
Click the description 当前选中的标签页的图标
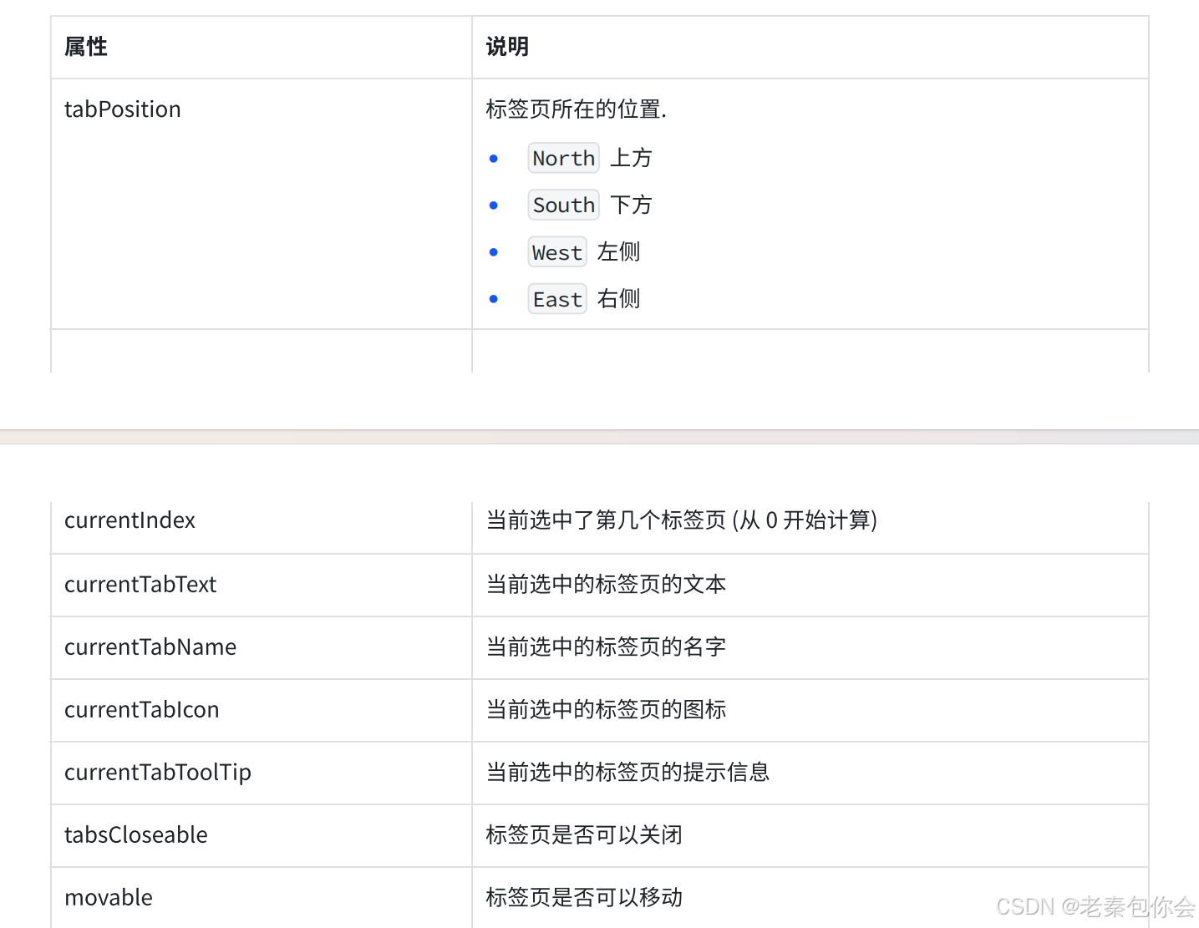point(606,710)
